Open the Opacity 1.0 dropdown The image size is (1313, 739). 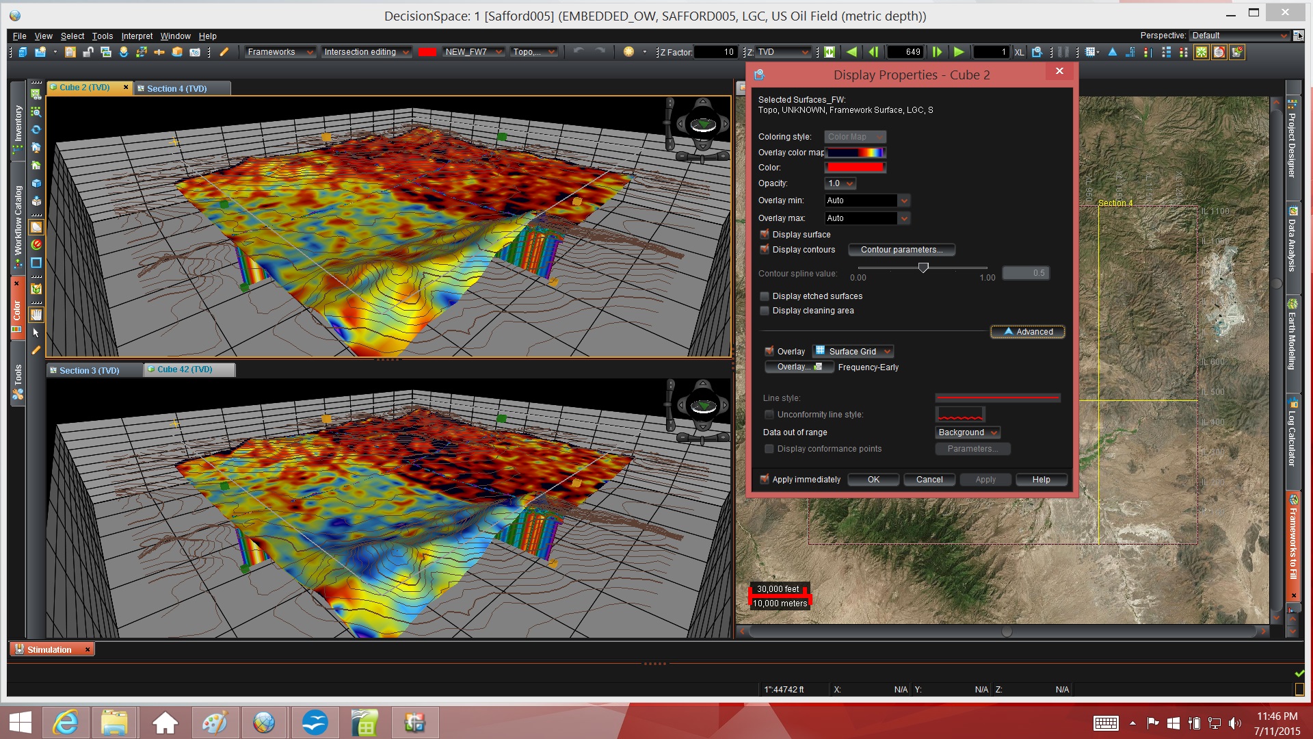point(840,183)
